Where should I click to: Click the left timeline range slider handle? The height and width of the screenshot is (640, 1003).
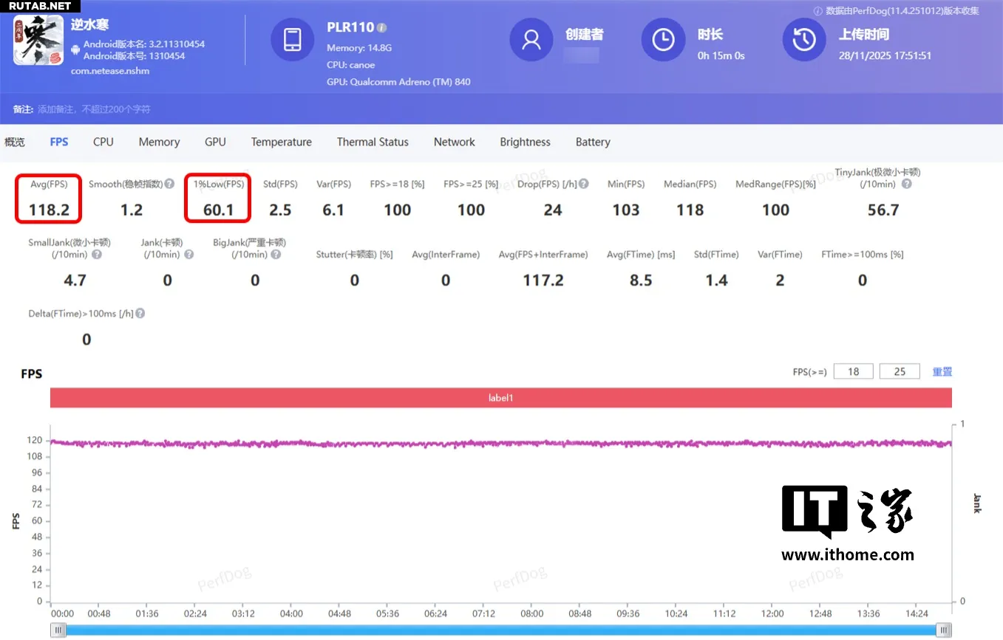(x=58, y=630)
